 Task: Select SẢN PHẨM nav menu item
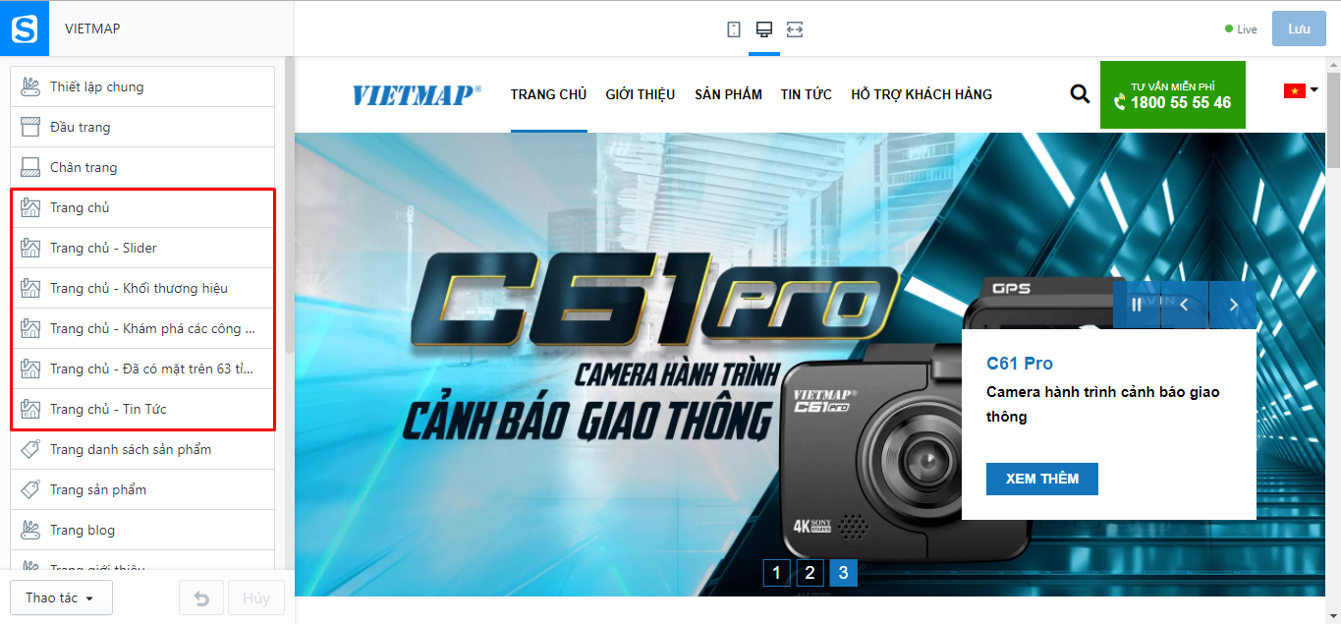click(x=728, y=94)
